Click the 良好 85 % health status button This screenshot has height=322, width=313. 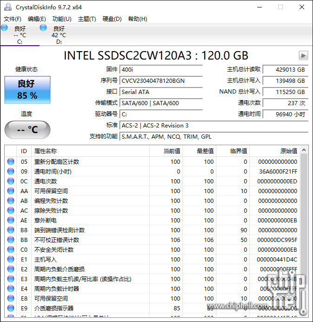pyautogui.click(x=27, y=90)
